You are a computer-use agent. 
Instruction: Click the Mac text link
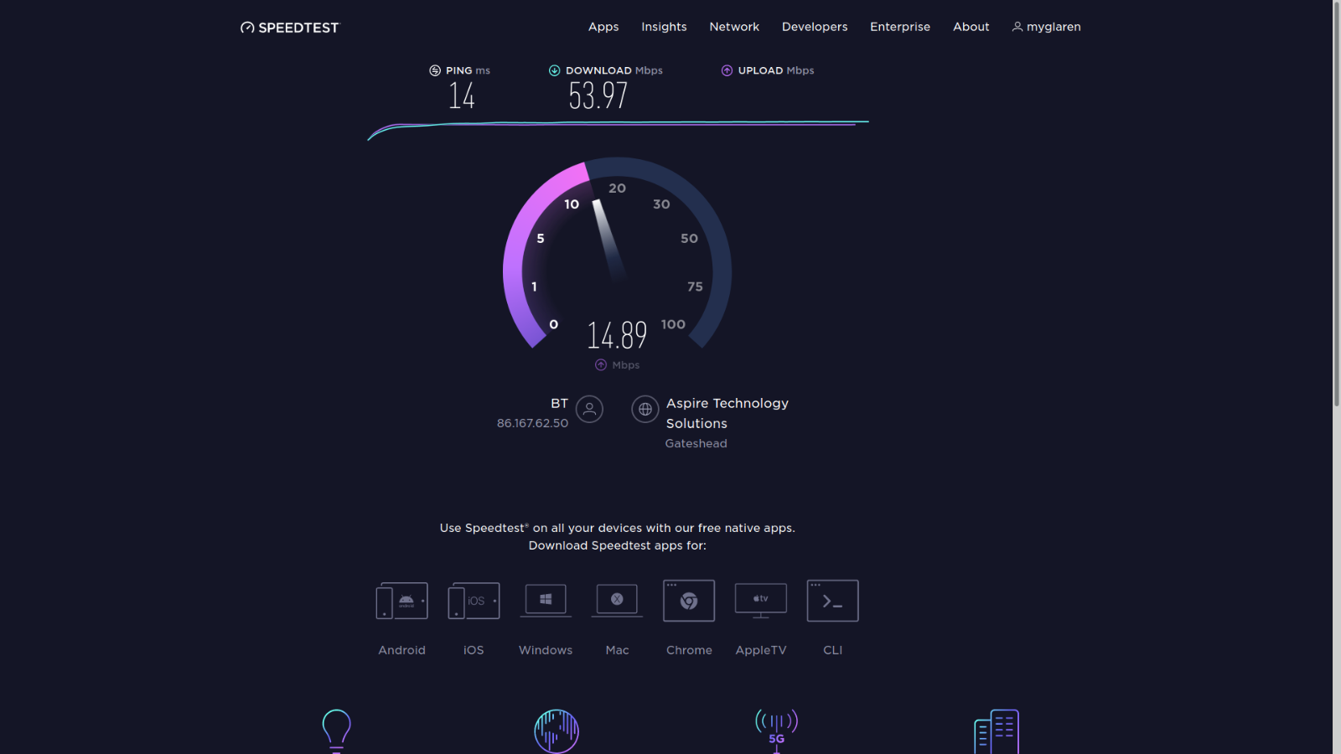(617, 650)
